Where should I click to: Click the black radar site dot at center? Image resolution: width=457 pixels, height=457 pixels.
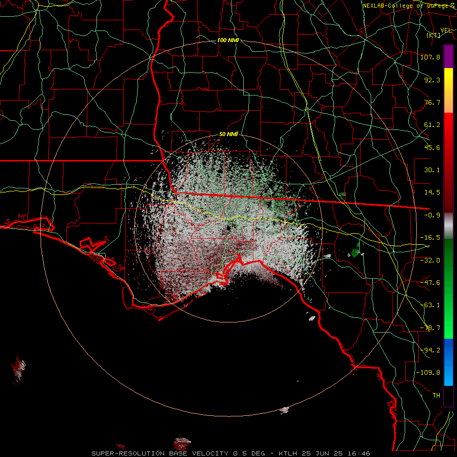[x=229, y=227]
